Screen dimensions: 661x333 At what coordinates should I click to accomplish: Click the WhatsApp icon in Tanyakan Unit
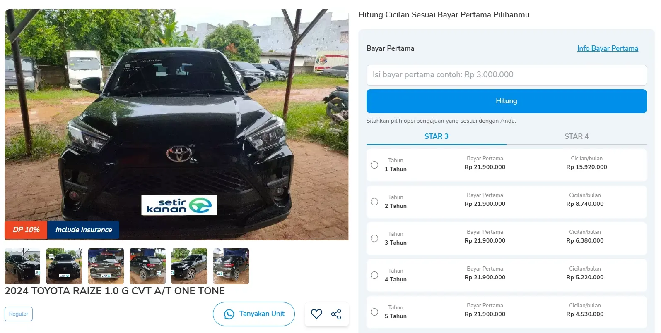click(x=229, y=314)
